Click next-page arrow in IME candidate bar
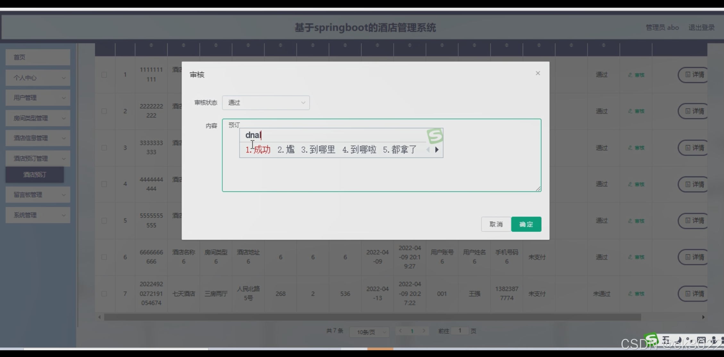 437,150
